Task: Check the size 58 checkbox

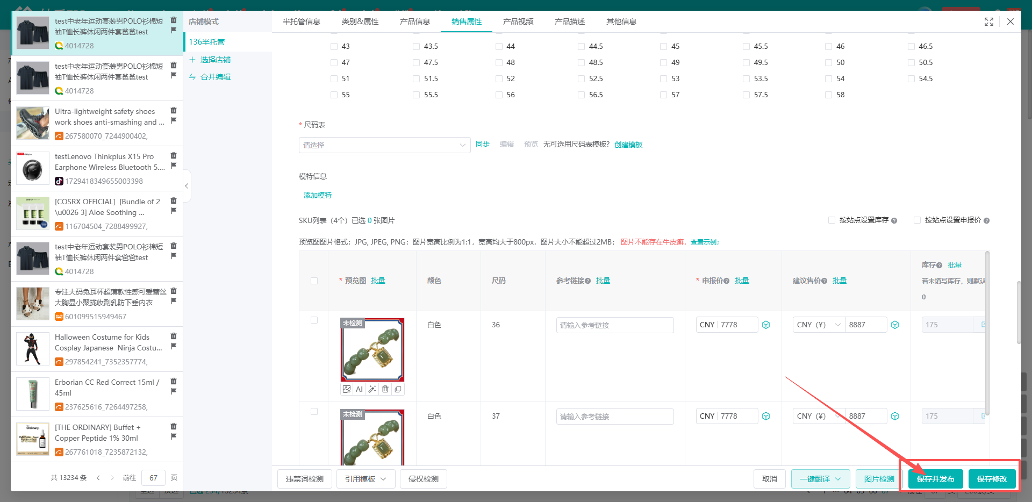Action: tap(828, 95)
